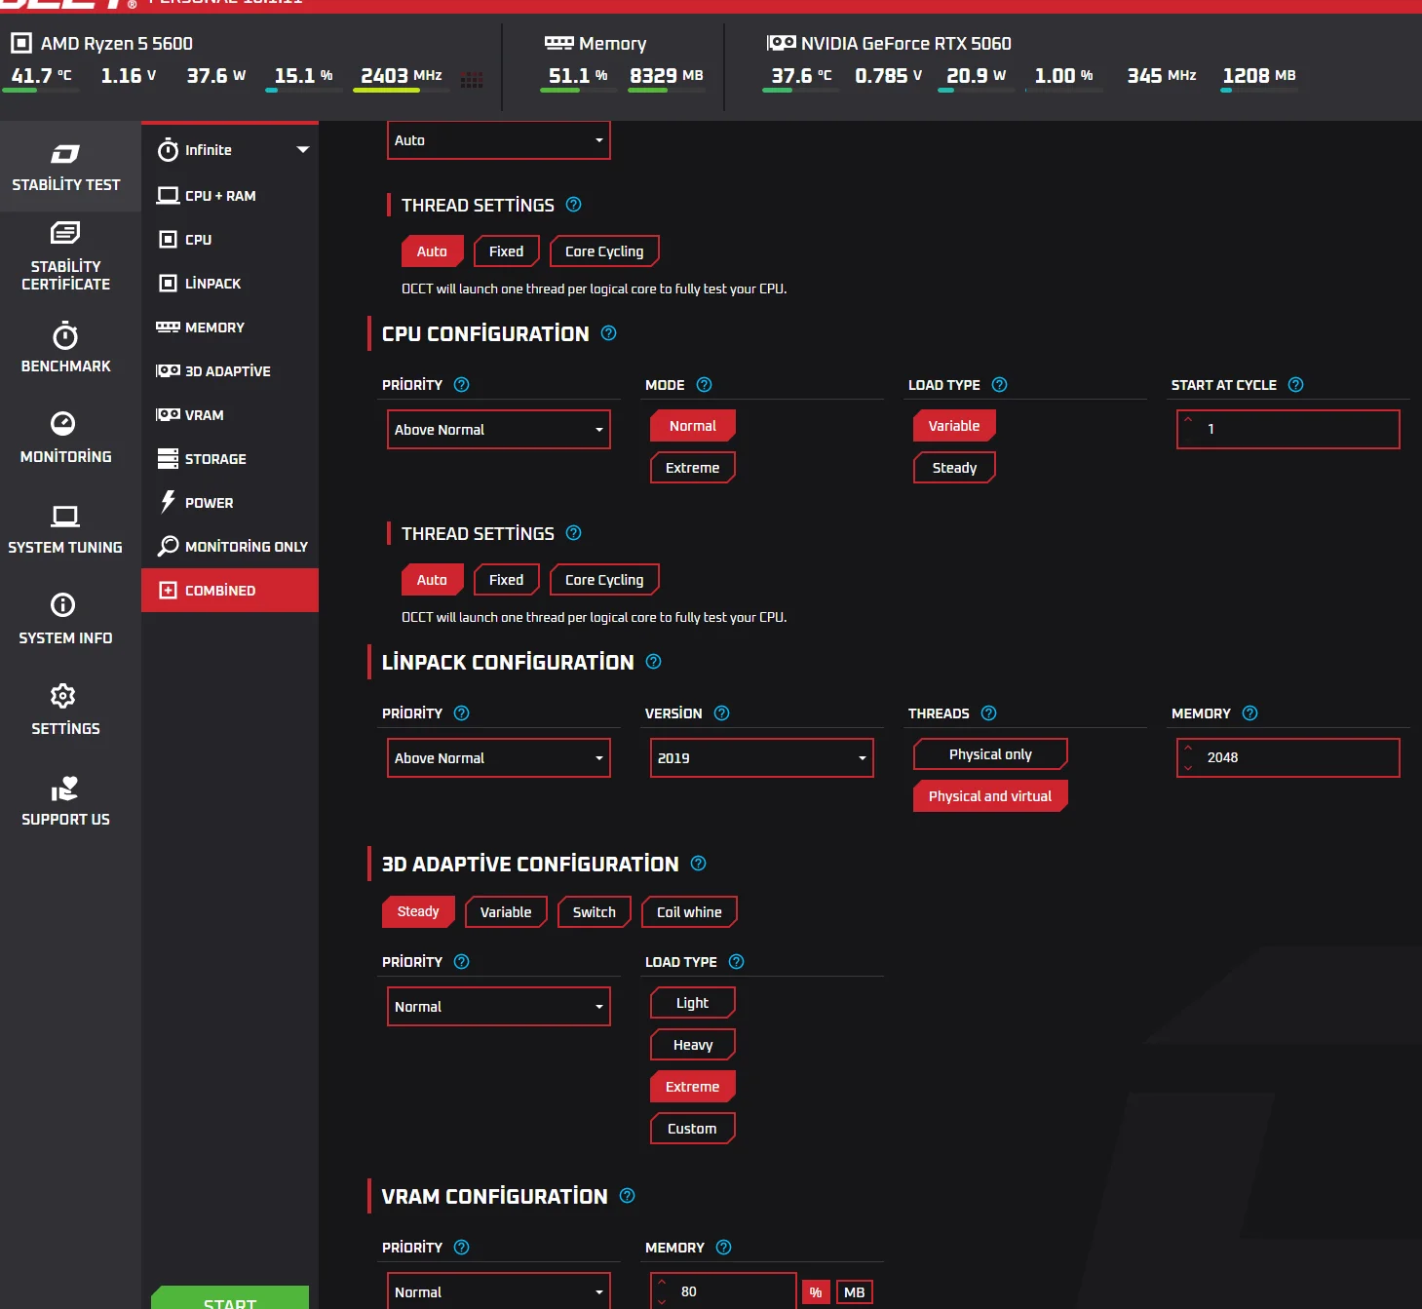
Task: Open the System Info icon
Action: click(x=62, y=605)
